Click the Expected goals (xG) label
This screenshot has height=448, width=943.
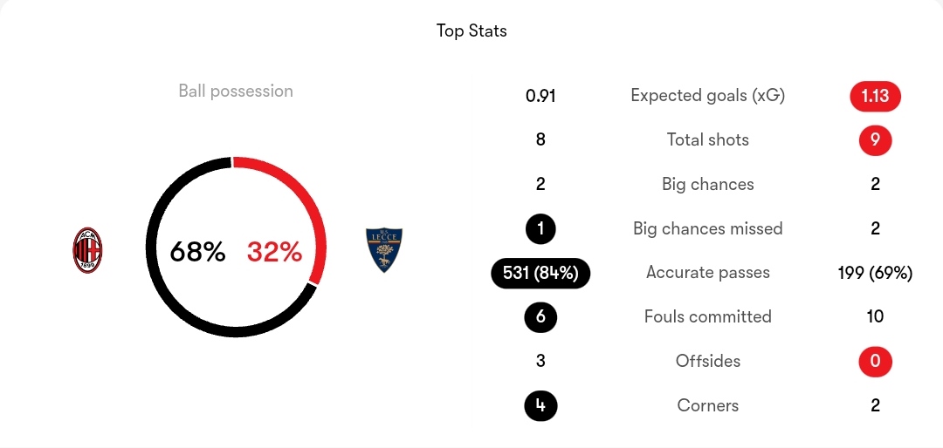(708, 96)
